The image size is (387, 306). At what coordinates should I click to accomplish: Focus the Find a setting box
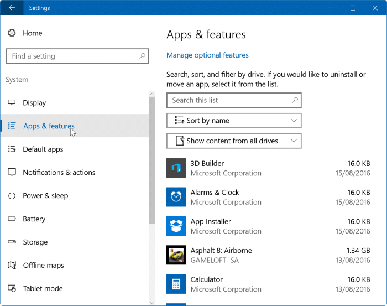point(77,56)
